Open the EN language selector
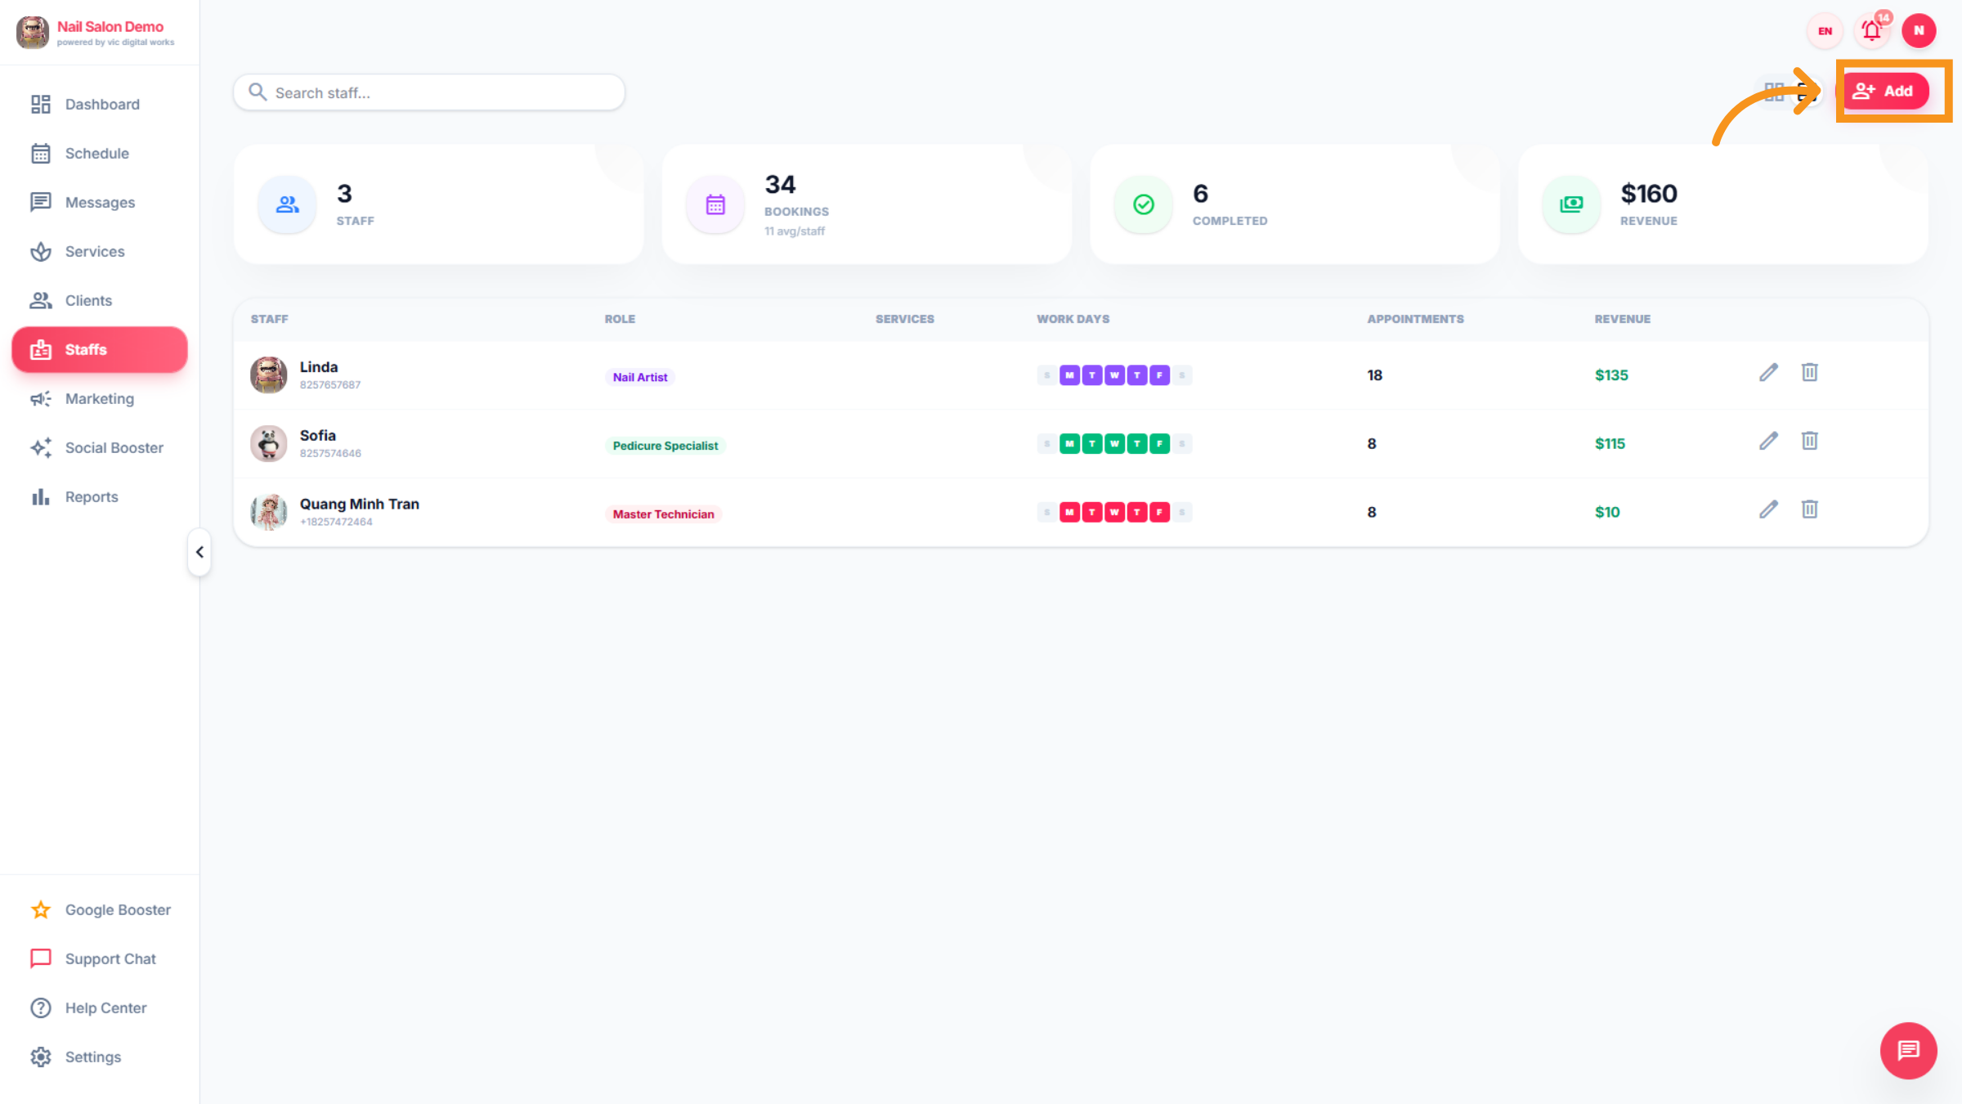 pyautogui.click(x=1825, y=31)
